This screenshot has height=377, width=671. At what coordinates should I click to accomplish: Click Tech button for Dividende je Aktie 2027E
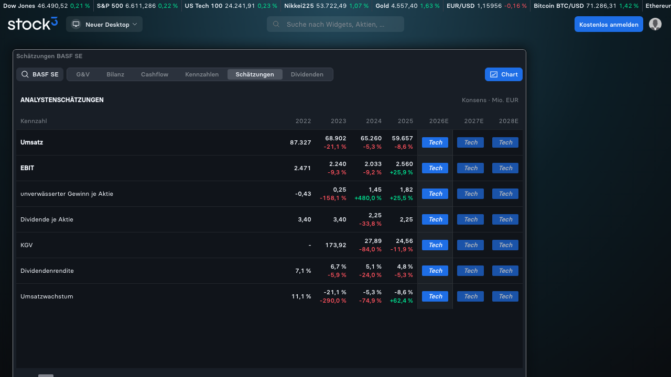[470, 219]
